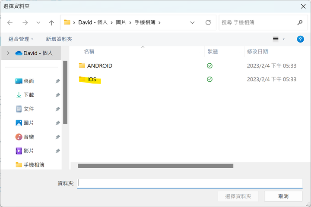The height and width of the screenshot is (207, 311).
Task: Confirm with '選擇資料夾' button
Action: pos(238,196)
